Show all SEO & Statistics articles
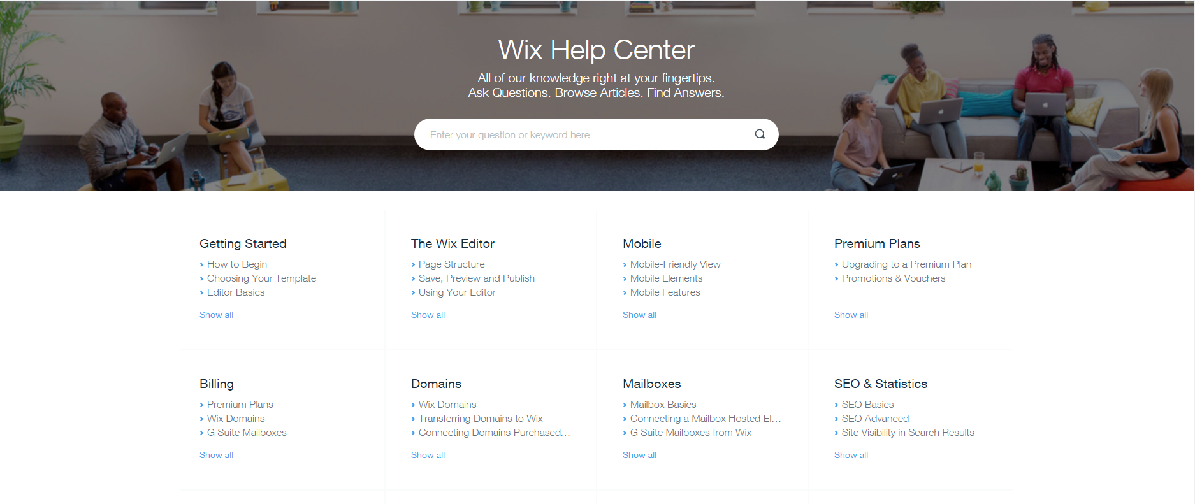The image size is (1195, 504). (851, 455)
